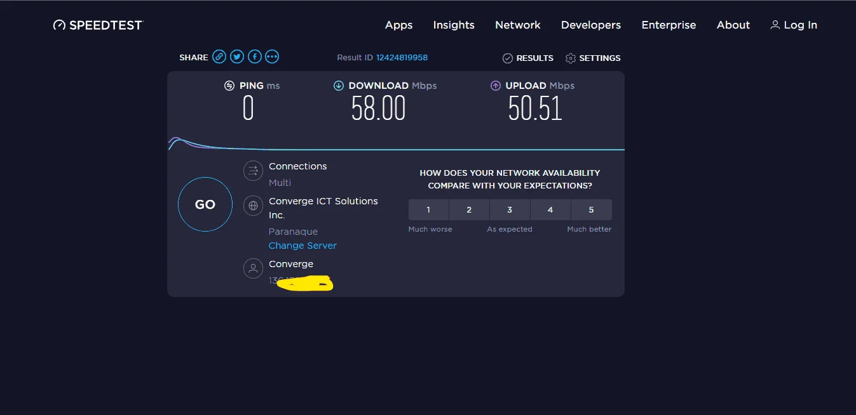The height and width of the screenshot is (415, 856).
Task: Rate network availability 3 As expected
Action: click(x=510, y=209)
